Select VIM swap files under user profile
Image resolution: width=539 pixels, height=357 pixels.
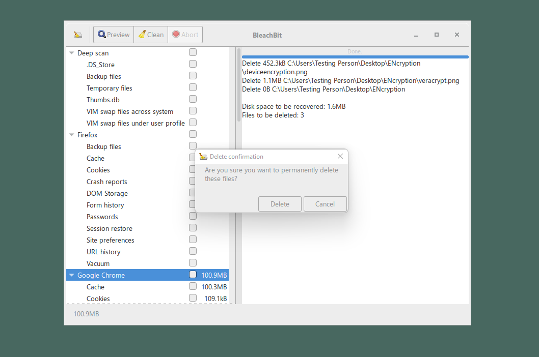click(x=147, y=123)
